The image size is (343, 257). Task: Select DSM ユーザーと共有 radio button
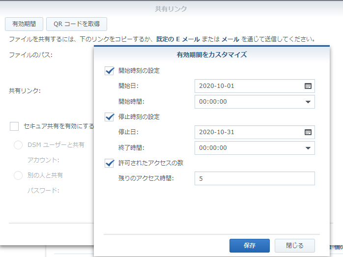(18, 145)
